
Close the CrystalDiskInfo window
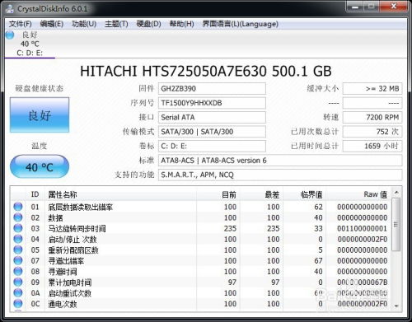coord(393,7)
